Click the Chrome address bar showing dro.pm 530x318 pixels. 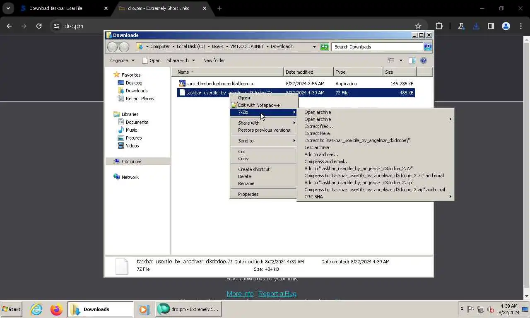tap(236, 26)
